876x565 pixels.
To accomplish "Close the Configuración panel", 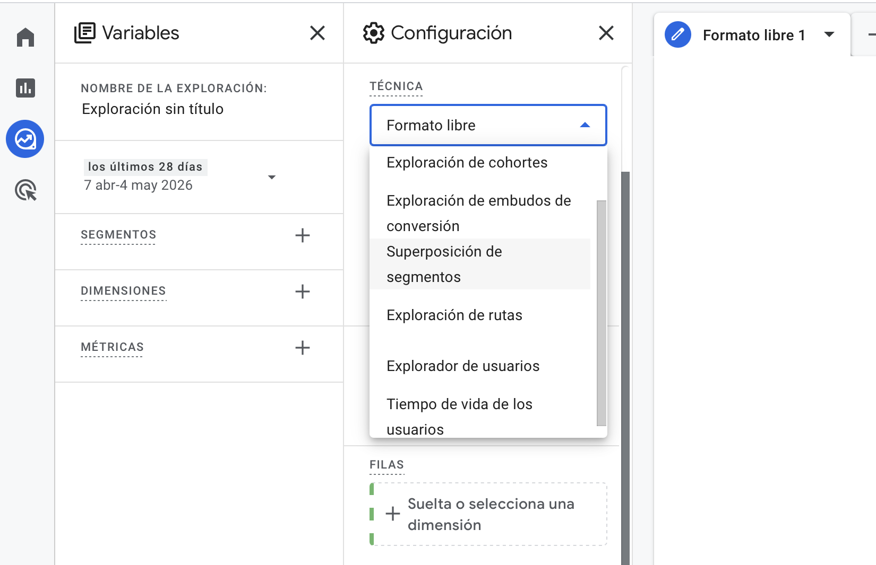I will pyautogui.click(x=606, y=33).
